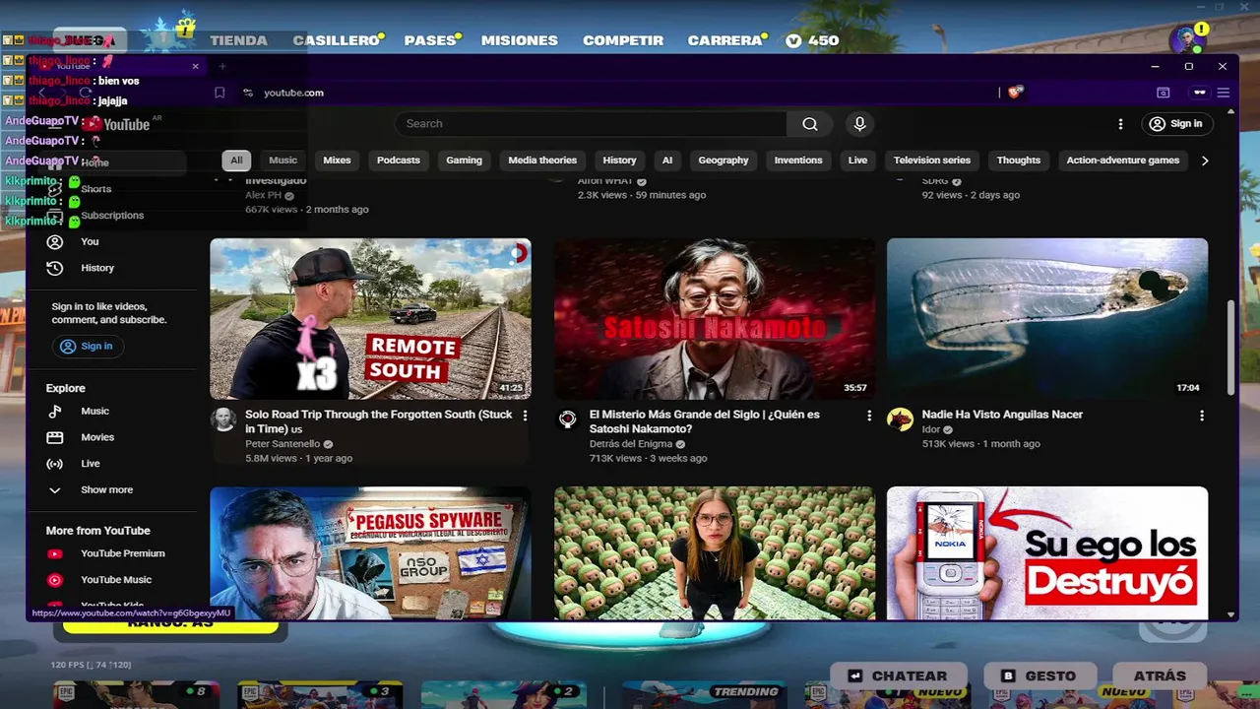Select the All filter chip
The image size is (1260, 709).
(236, 161)
